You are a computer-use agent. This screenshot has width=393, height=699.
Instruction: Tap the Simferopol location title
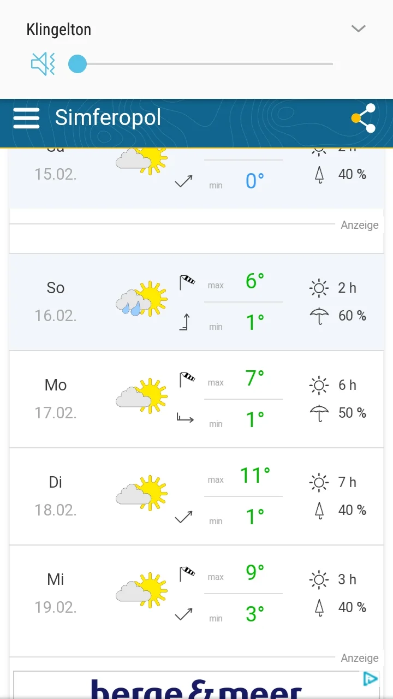pyautogui.click(x=108, y=118)
